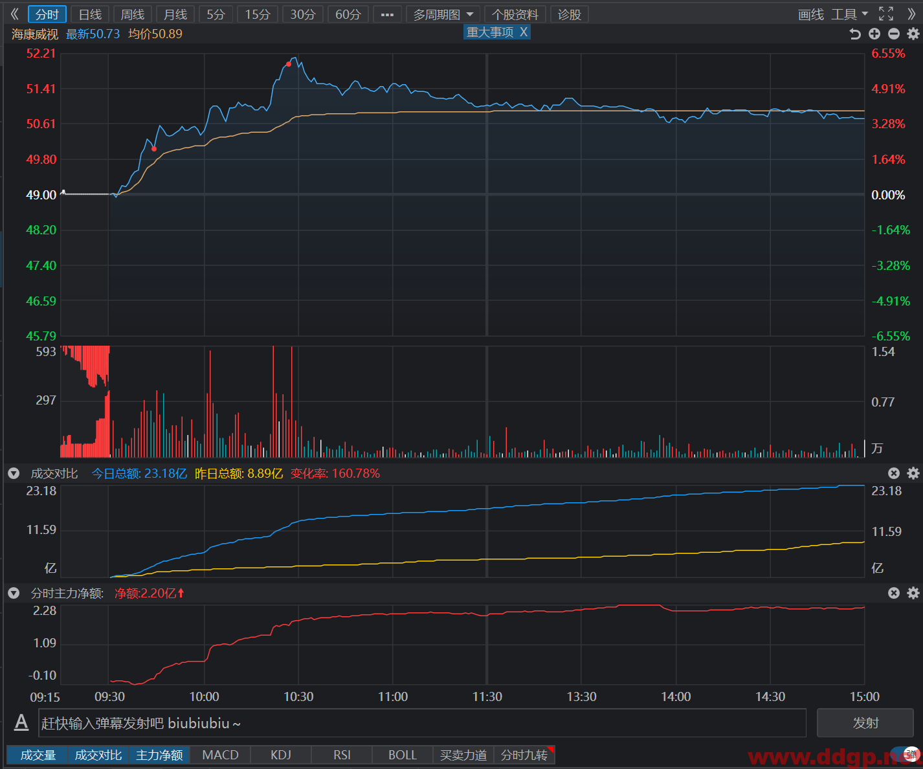Toggle the 主力净额 indicator
923x769 pixels.
click(x=159, y=755)
